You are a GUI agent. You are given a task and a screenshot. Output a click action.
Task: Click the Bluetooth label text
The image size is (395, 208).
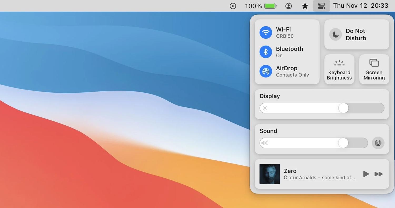[289, 49]
